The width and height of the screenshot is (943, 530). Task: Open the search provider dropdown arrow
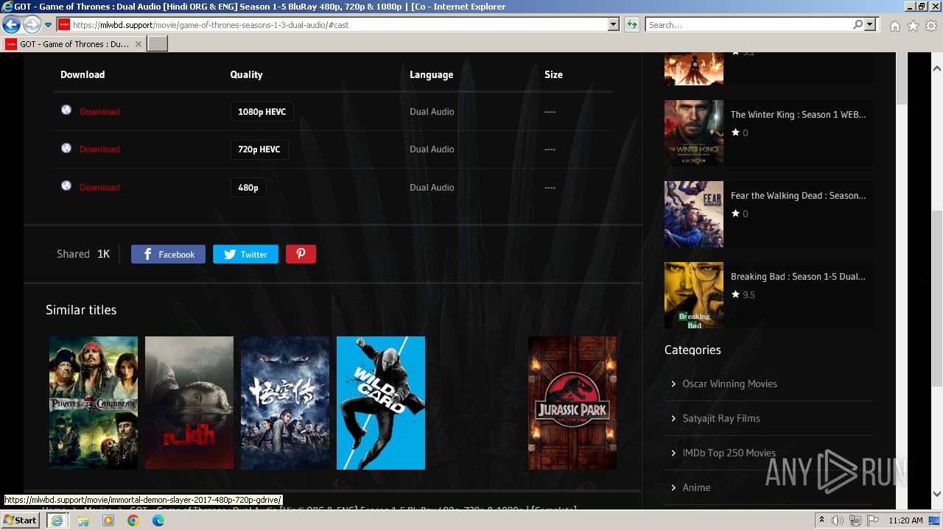870,24
